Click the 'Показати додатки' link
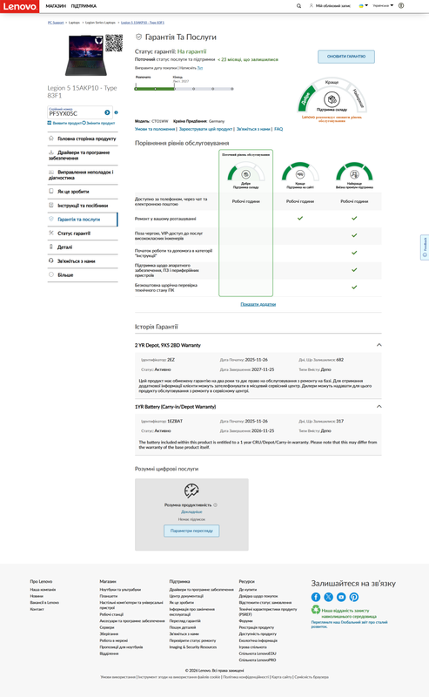The width and height of the screenshot is (429, 697). (258, 304)
